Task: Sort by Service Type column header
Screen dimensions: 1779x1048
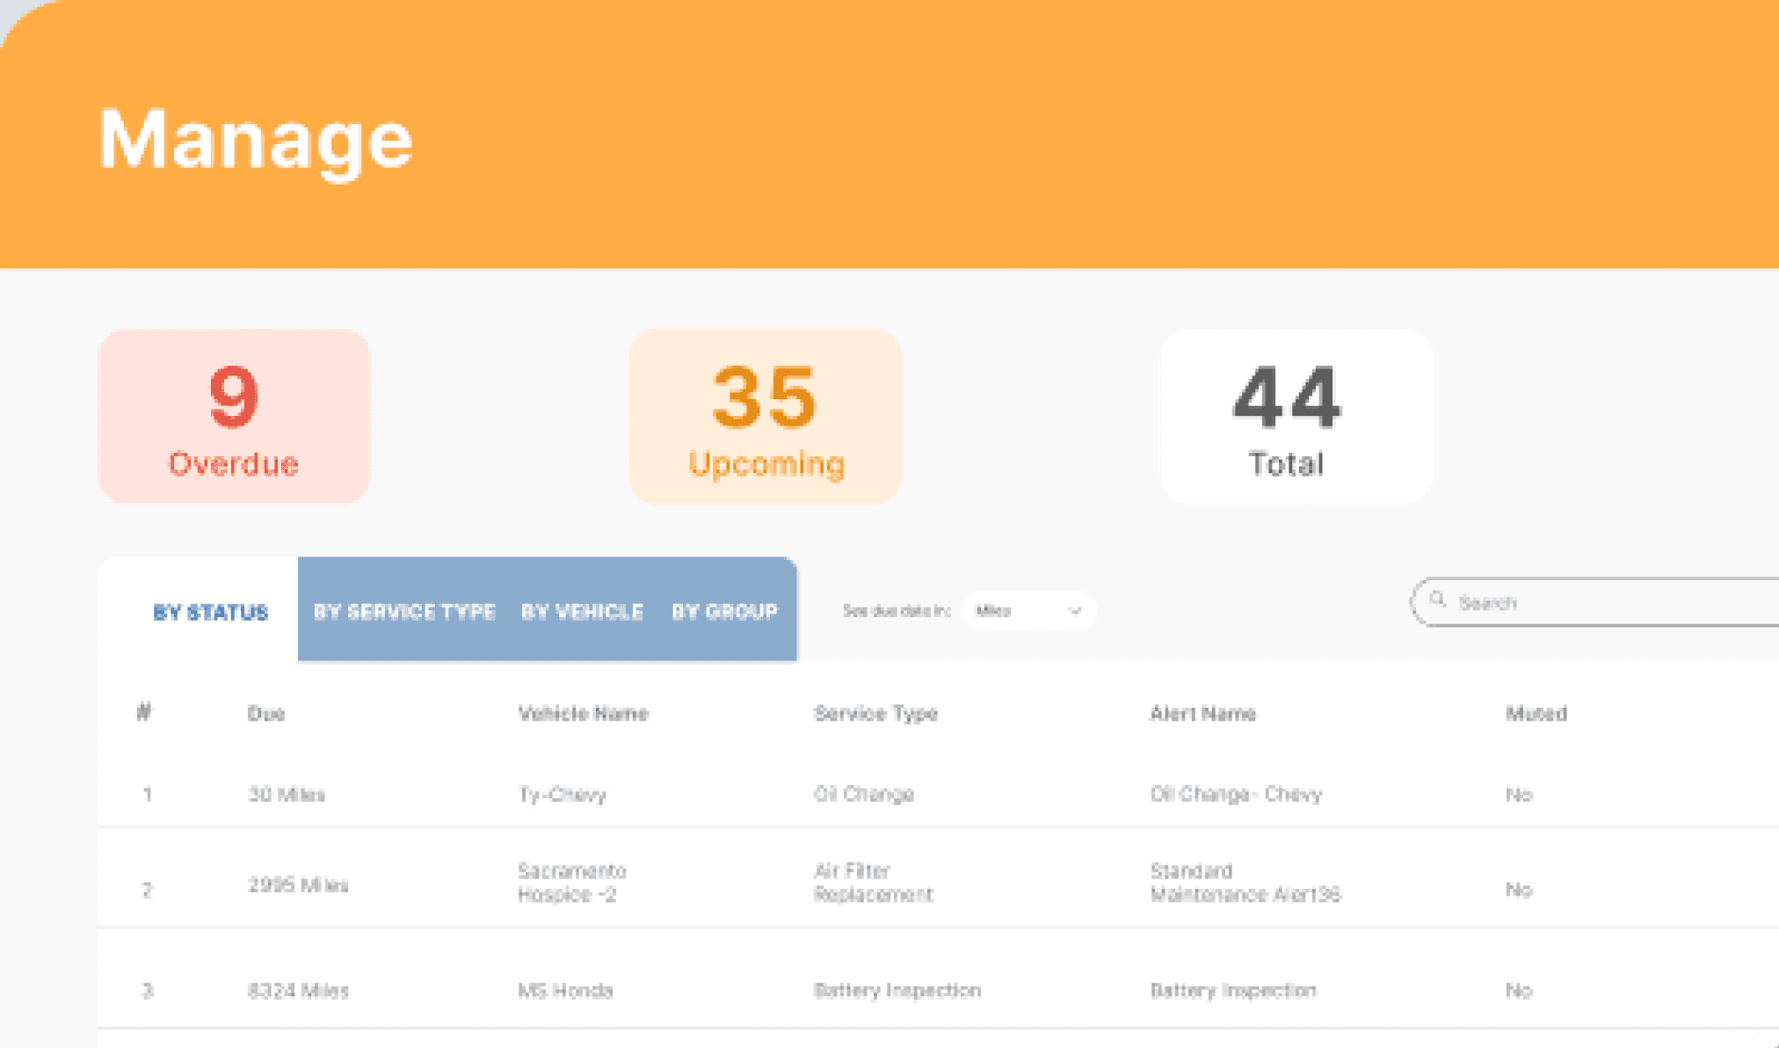Action: coord(875,714)
